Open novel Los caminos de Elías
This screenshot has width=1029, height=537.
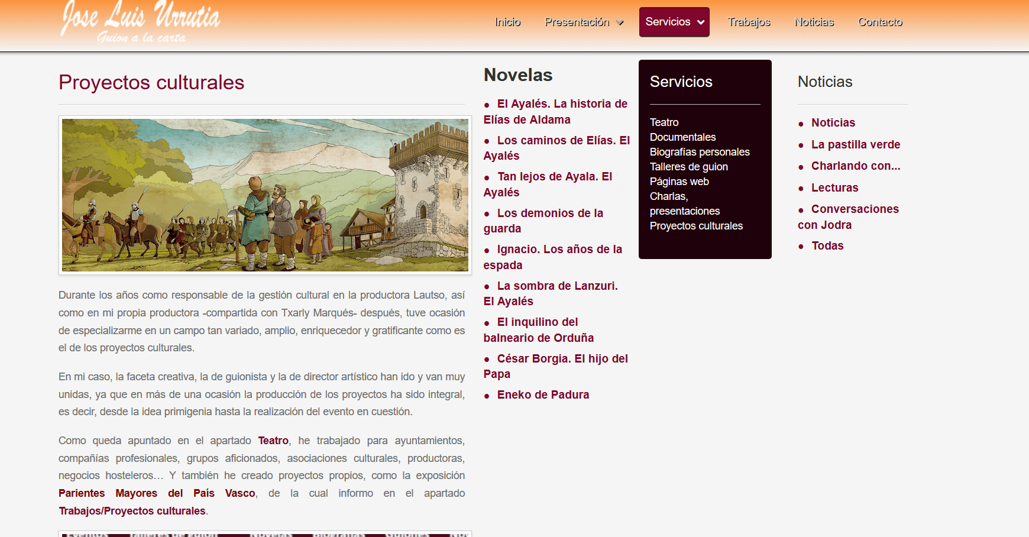tap(556, 148)
